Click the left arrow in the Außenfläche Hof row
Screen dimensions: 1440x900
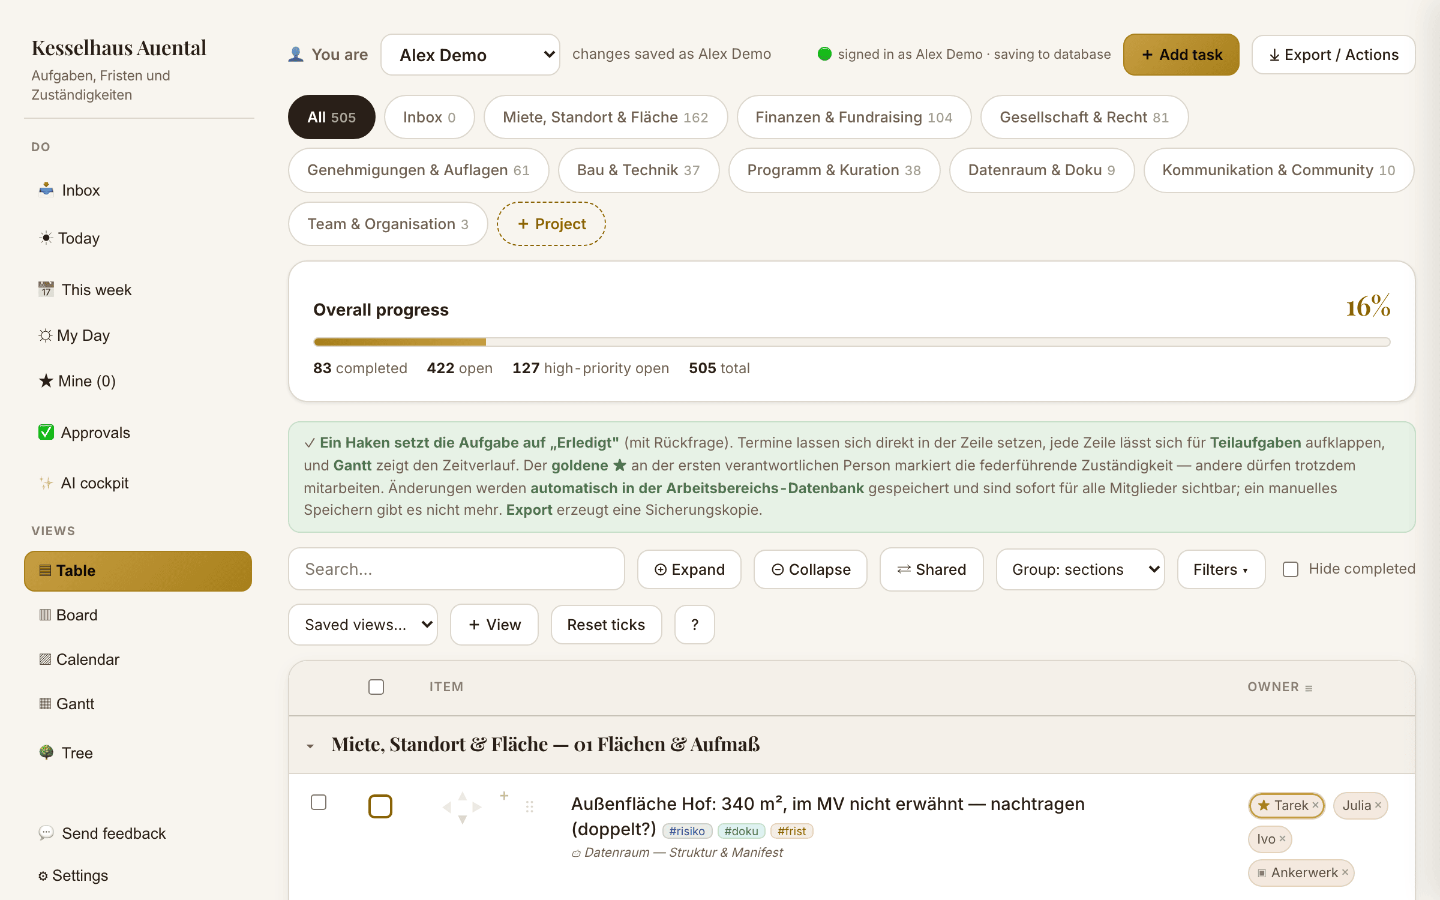pyautogui.click(x=447, y=808)
